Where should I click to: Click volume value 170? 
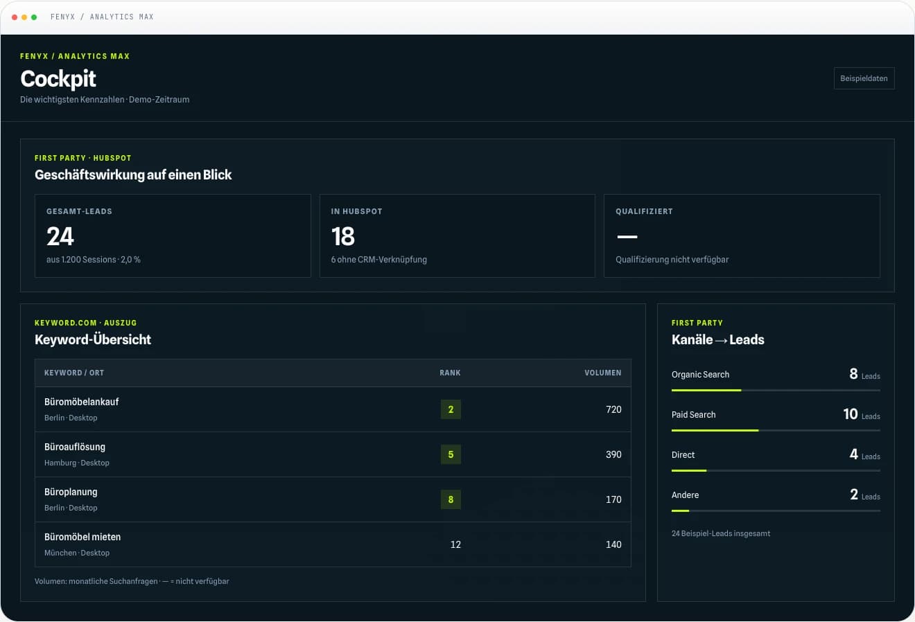613,499
